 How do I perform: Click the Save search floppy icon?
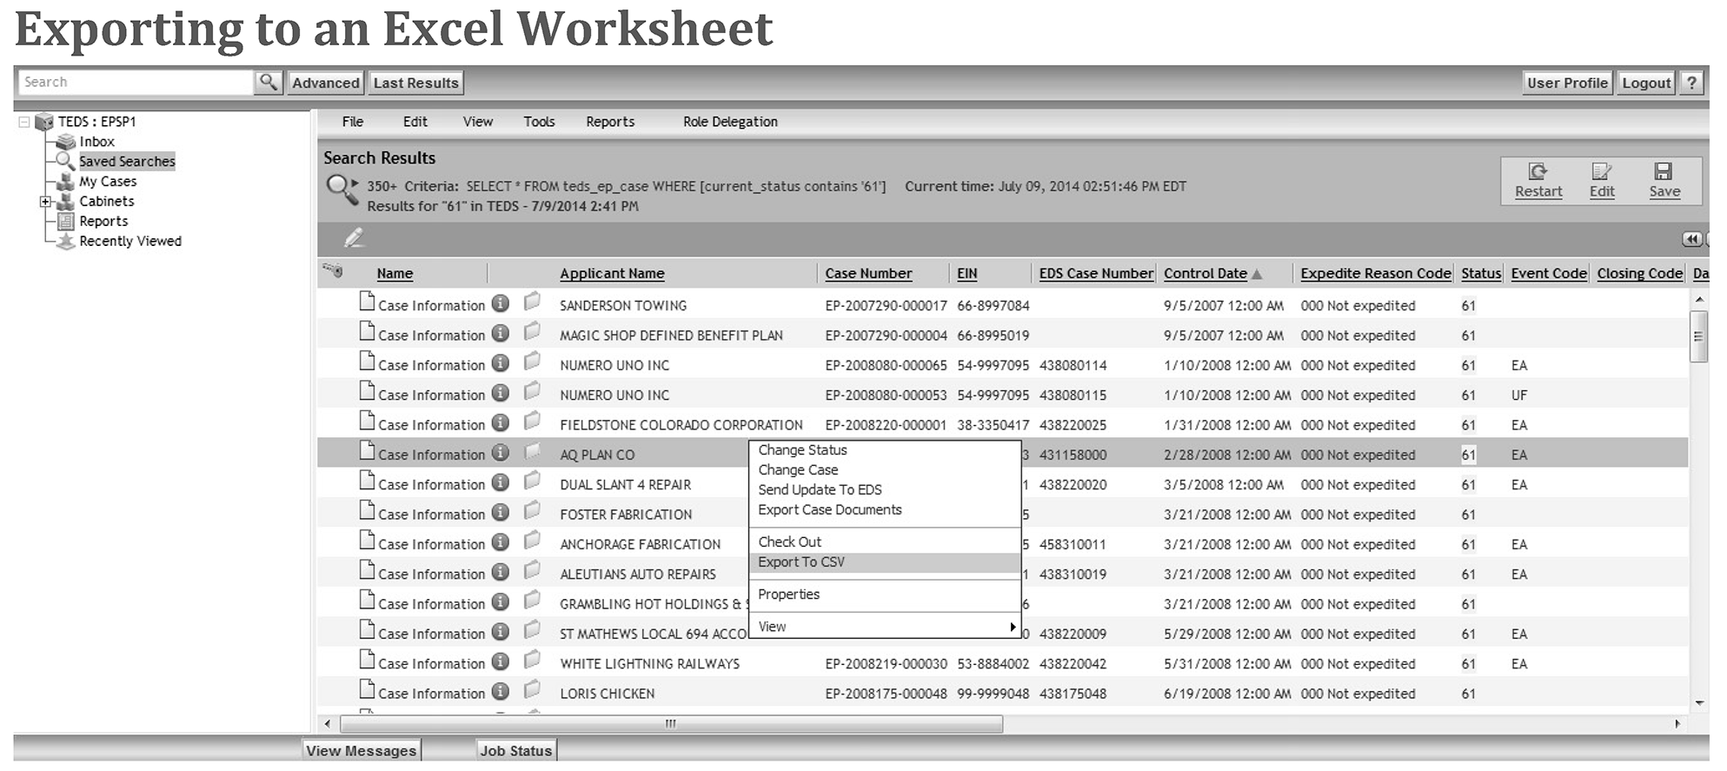(1664, 172)
